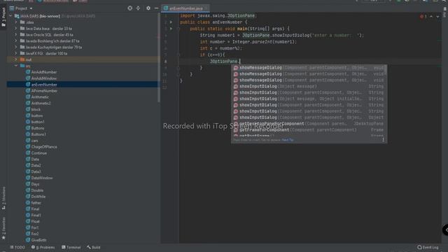This screenshot has width=448, height=252.
Task: Open the TODO tool window
Action: (x=17, y=247)
